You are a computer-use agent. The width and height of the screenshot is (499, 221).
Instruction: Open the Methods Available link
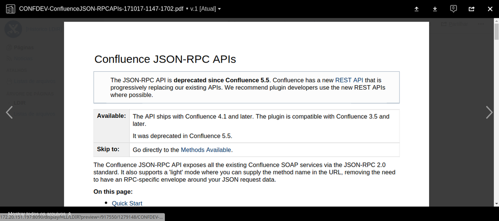206,150
